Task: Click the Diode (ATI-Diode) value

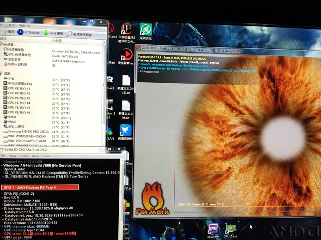Action: (x=65, y=56)
